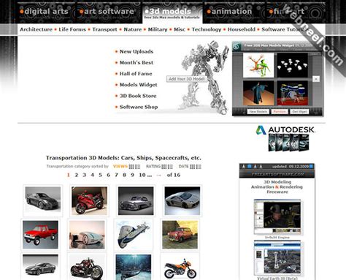The image size is (346, 280).
Task: Go to page 9
Action: [132, 175]
